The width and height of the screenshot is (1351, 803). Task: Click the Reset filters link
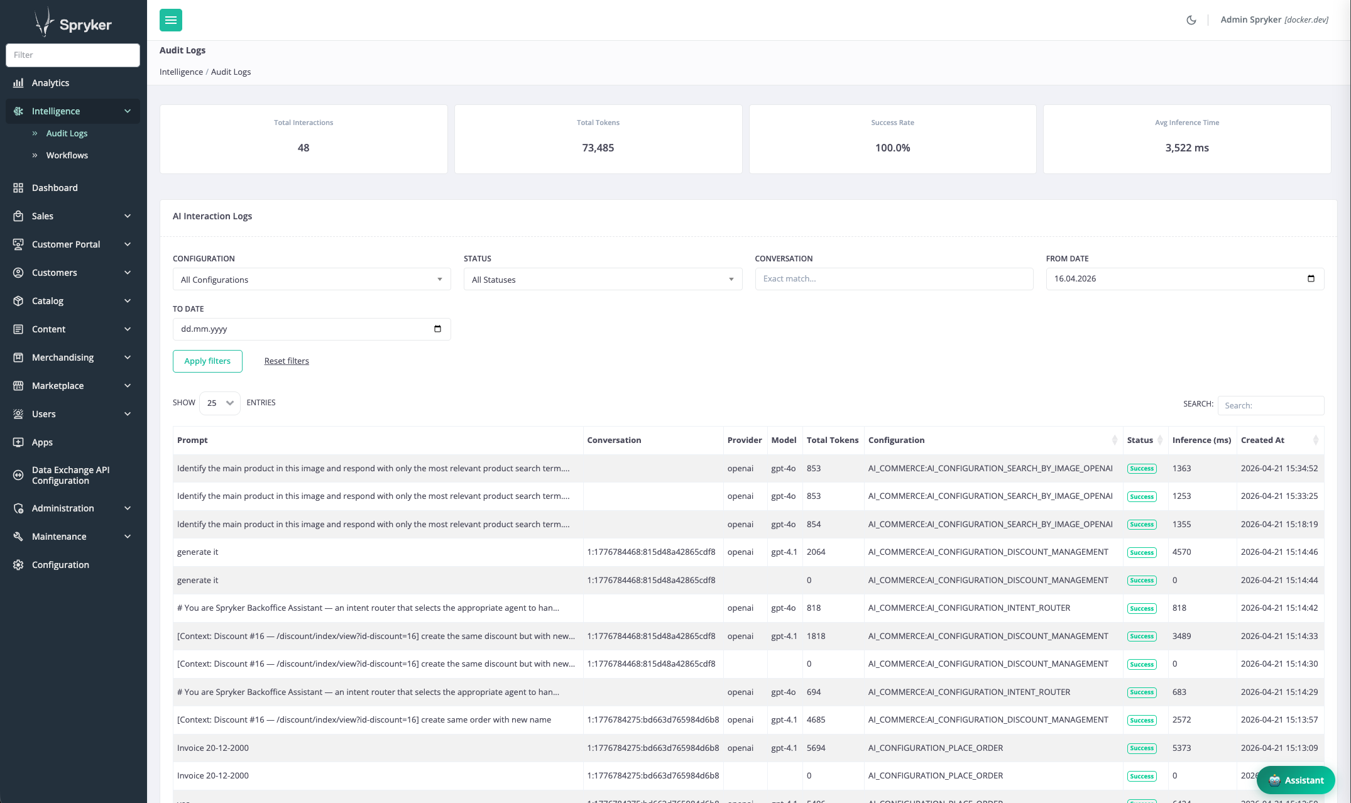pyautogui.click(x=287, y=361)
